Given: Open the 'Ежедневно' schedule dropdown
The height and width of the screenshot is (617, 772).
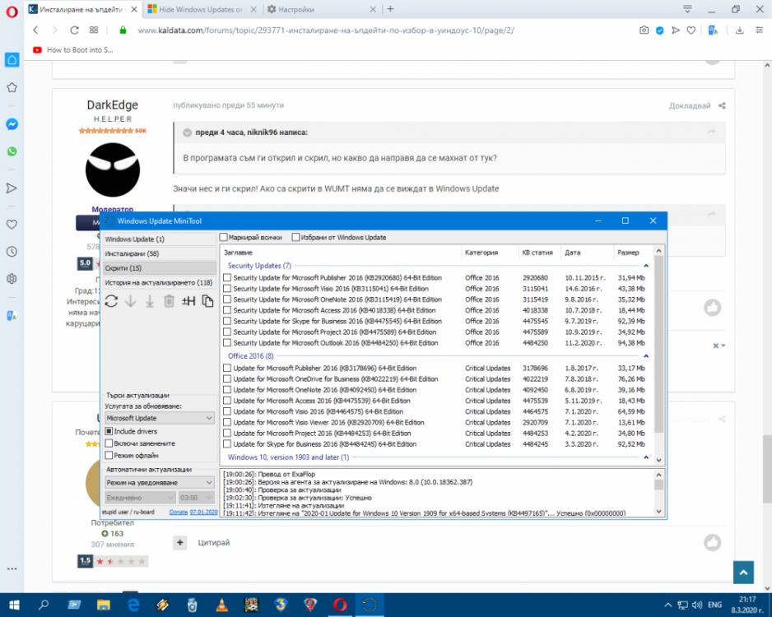Looking at the screenshot, I should click(140, 498).
